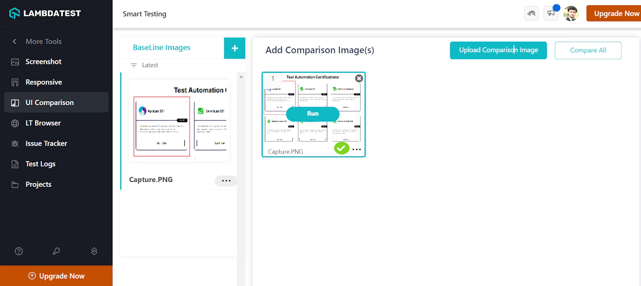Open the Latest sort filter
This screenshot has width=641, height=286.
(x=145, y=65)
